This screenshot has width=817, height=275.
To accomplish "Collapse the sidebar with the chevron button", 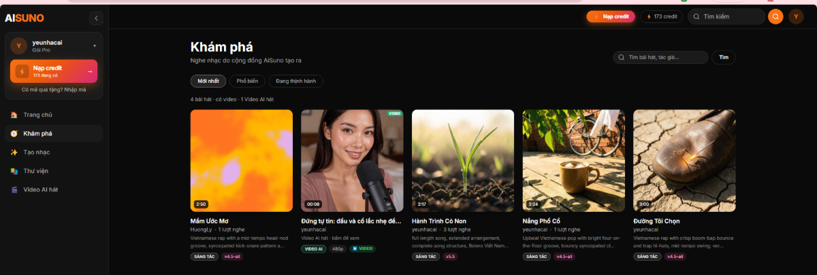I will pos(96,18).
